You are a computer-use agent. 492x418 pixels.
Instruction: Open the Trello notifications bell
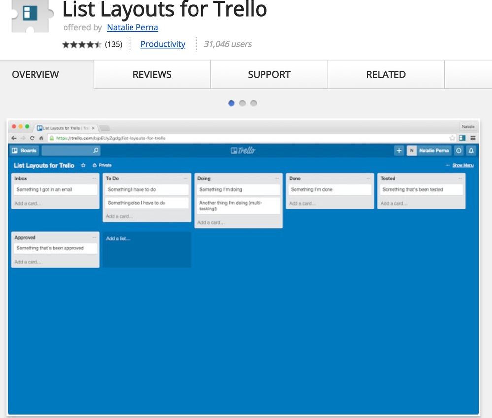pos(471,151)
